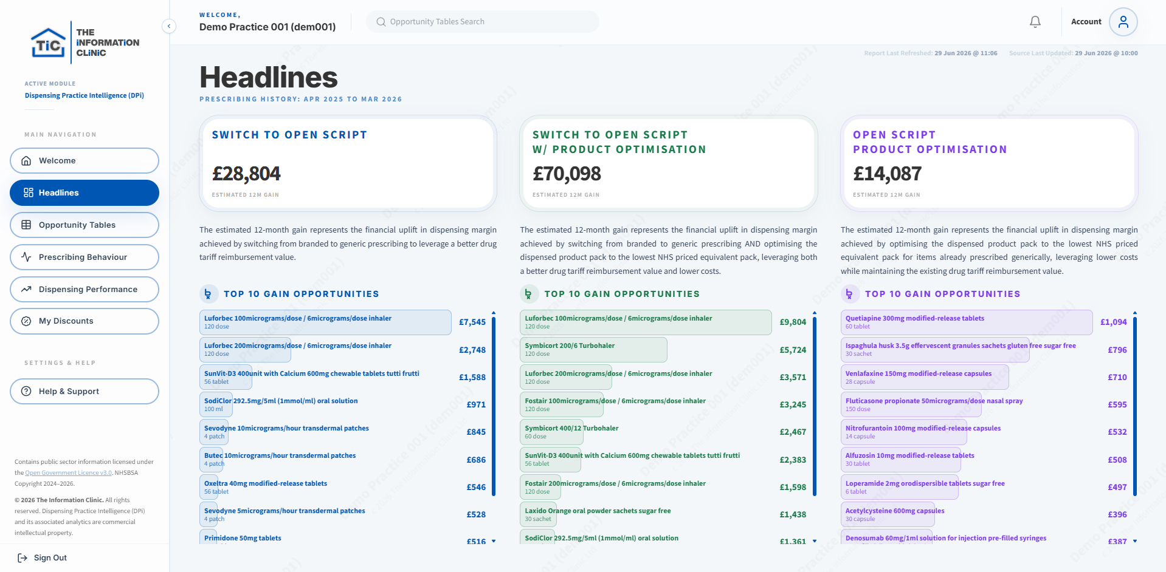
Task: Click the purple Quetiapine 300mg bar
Action: click(967, 322)
